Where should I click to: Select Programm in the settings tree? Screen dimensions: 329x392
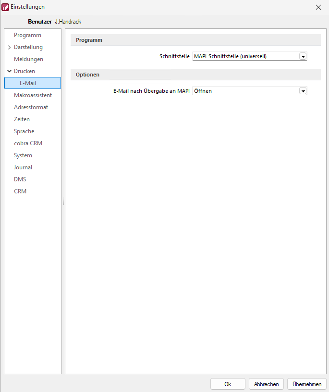[x=27, y=35]
